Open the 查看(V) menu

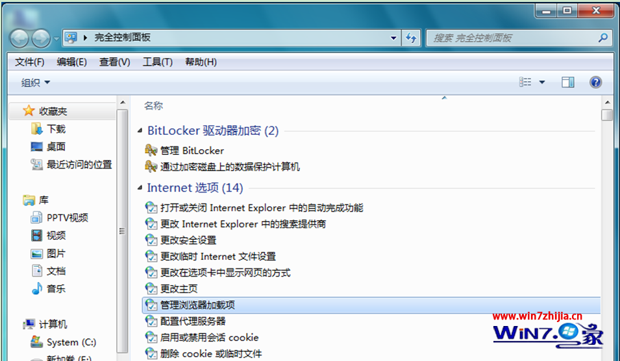[x=114, y=62]
